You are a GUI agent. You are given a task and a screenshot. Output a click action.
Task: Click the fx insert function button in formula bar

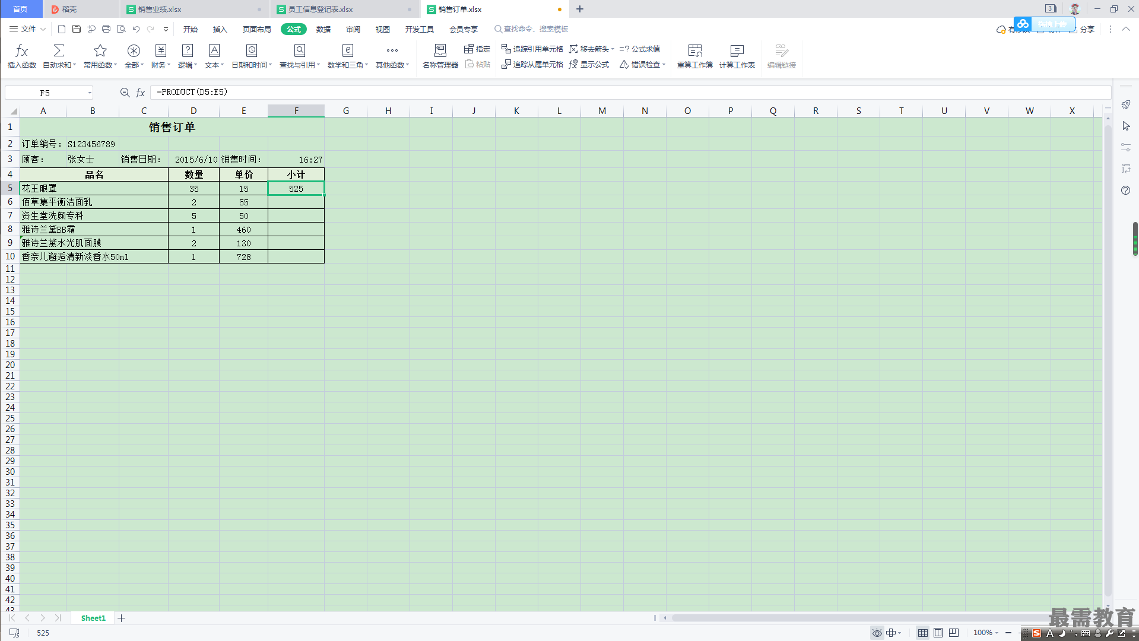point(141,93)
